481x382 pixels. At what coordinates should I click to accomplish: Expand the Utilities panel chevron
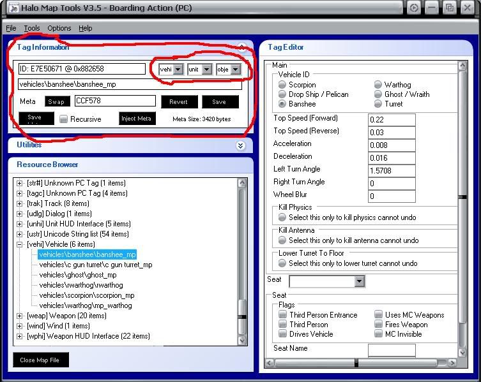coord(240,145)
